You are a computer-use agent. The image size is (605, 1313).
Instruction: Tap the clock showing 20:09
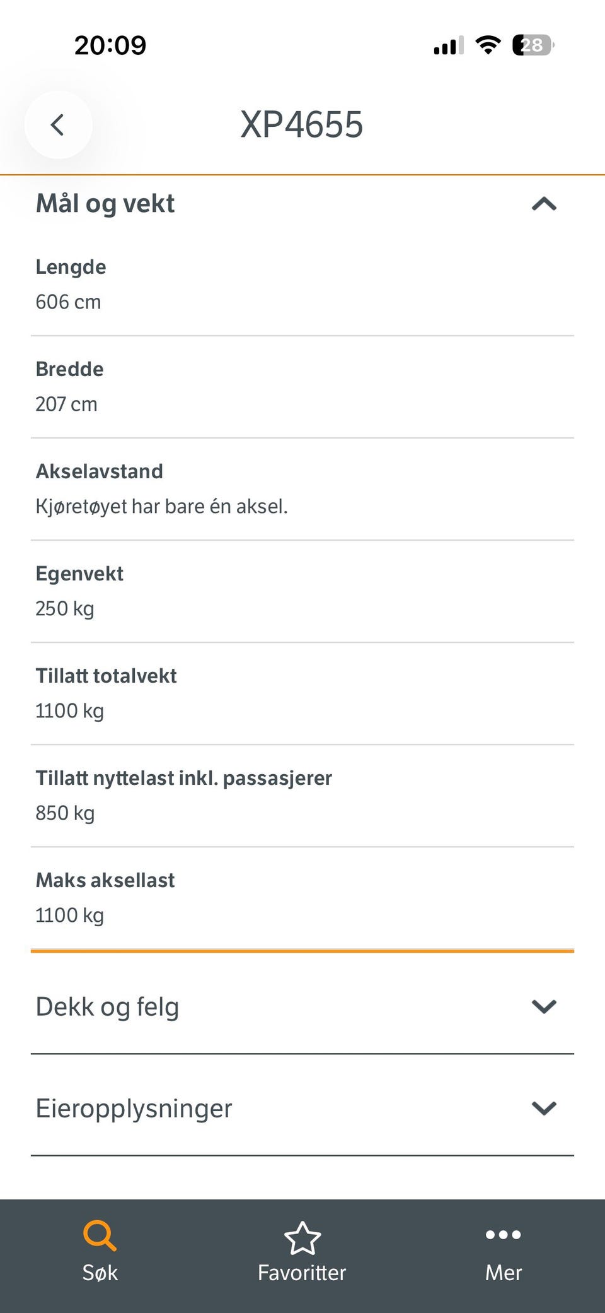tap(110, 45)
